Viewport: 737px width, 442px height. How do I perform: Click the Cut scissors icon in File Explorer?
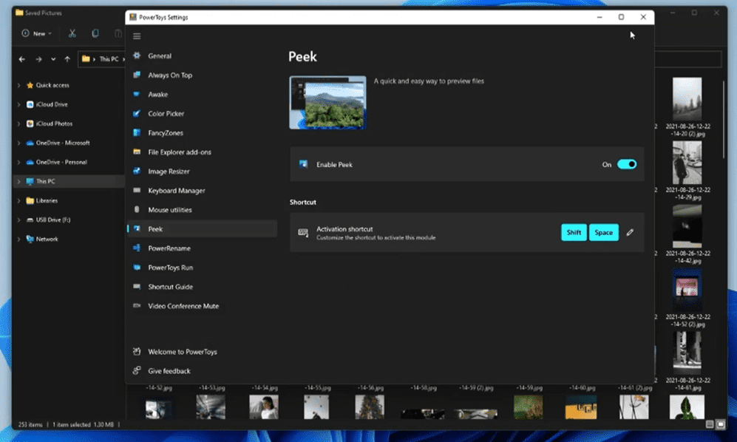(72, 33)
